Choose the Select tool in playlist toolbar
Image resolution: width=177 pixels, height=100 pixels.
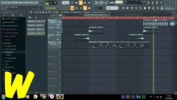pyautogui.click(x=52, y=12)
